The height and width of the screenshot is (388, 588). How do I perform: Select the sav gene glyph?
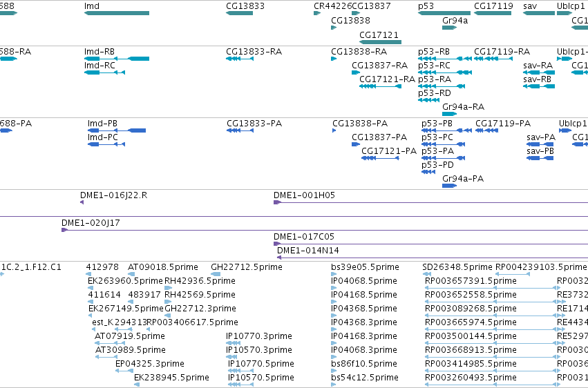click(x=539, y=13)
